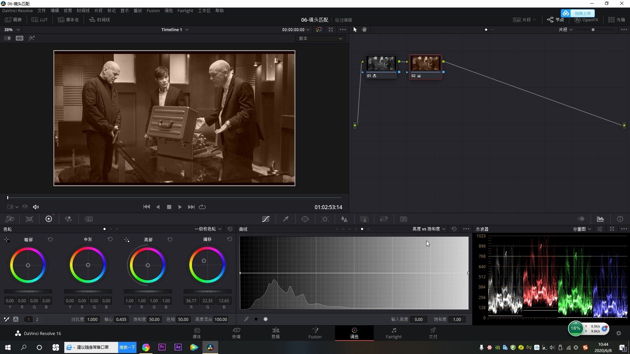
Task: Pick black point for Lift wheel
Action: pyautogui.click(x=7, y=240)
